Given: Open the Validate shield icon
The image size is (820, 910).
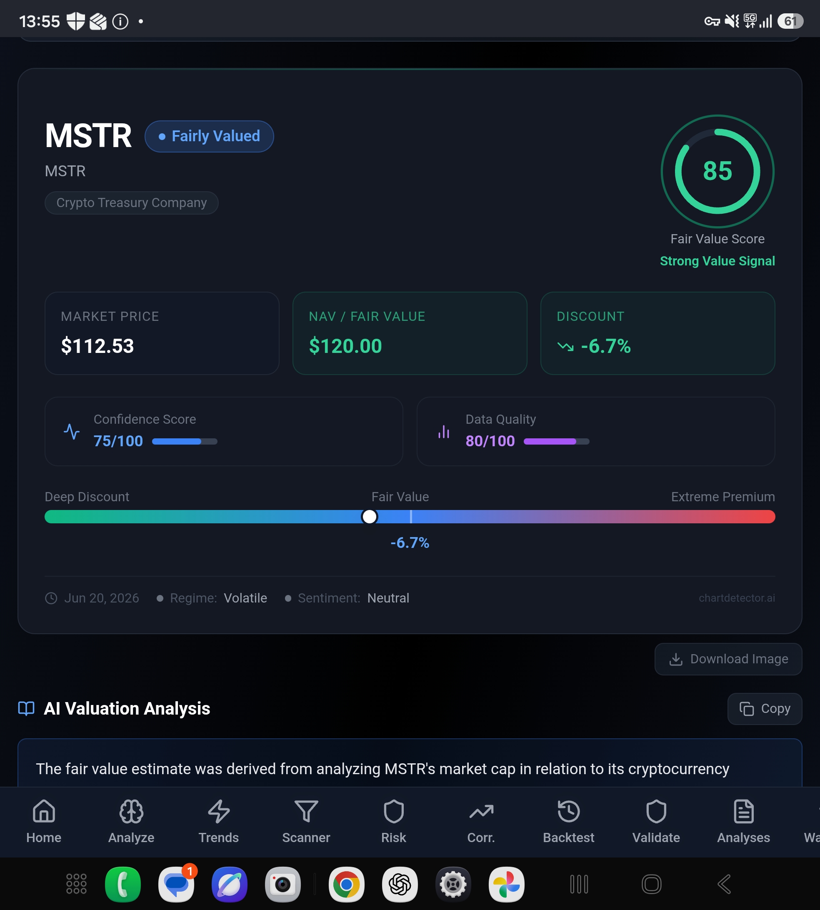Looking at the screenshot, I should (656, 812).
